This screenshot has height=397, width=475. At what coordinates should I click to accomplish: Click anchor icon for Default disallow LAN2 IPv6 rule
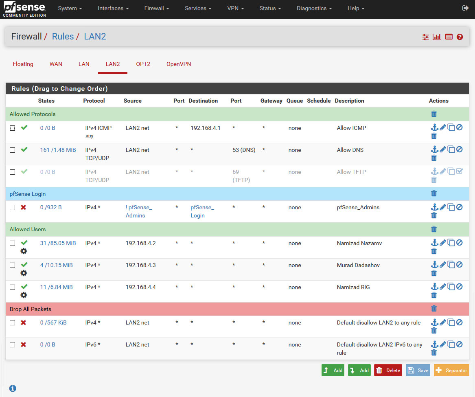click(434, 344)
